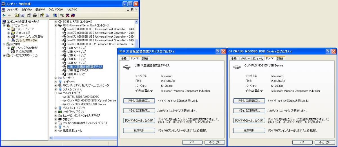The height and width of the screenshot is (147, 338).
Task: Click the デバイス マネージャ icon in left tree
Action: 13,40
